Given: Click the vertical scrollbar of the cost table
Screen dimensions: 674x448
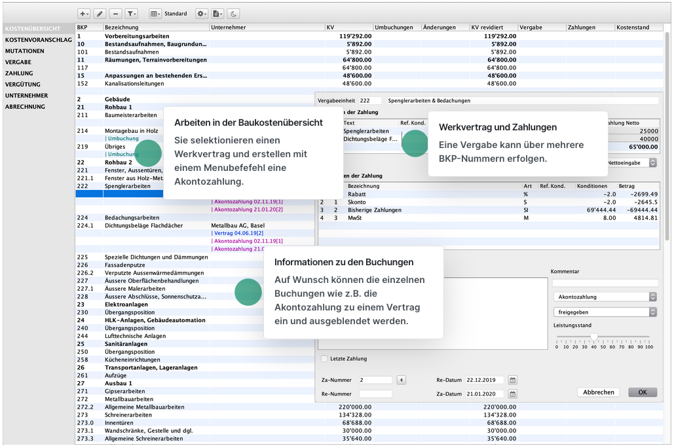Looking at the screenshot, I should (x=667, y=136).
